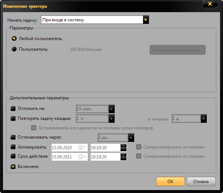Expand the '1 д.' duration dropdown
The width and height of the screenshot is (223, 193).
pos(204,118)
